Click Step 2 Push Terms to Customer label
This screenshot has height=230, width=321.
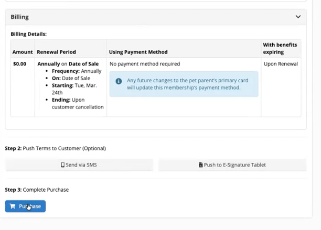pyautogui.click(x=55, y=148)
